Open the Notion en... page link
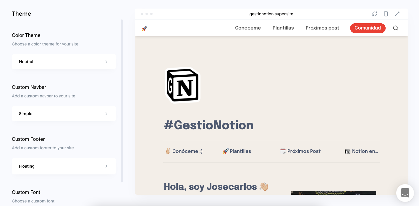 click(x=361, y=151)
